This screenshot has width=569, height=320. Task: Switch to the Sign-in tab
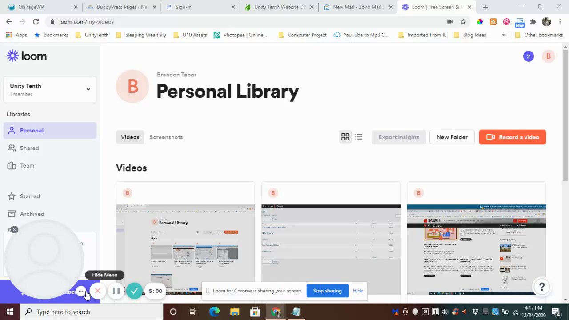200,7
